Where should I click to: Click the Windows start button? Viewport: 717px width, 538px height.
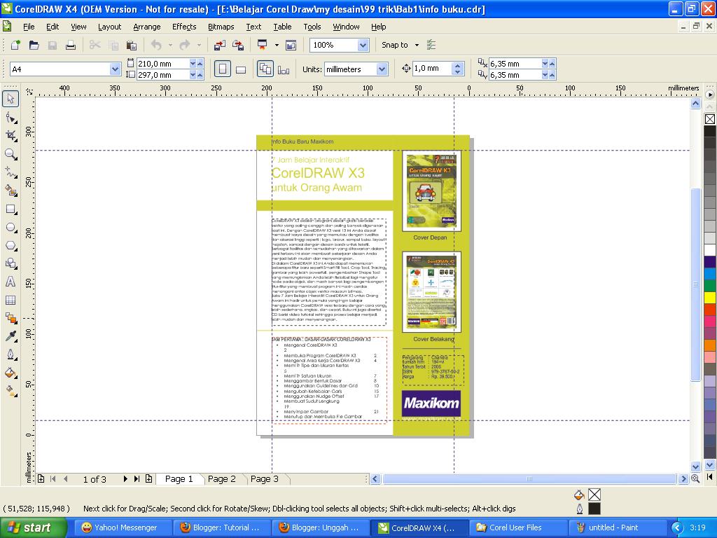[34, 527]
